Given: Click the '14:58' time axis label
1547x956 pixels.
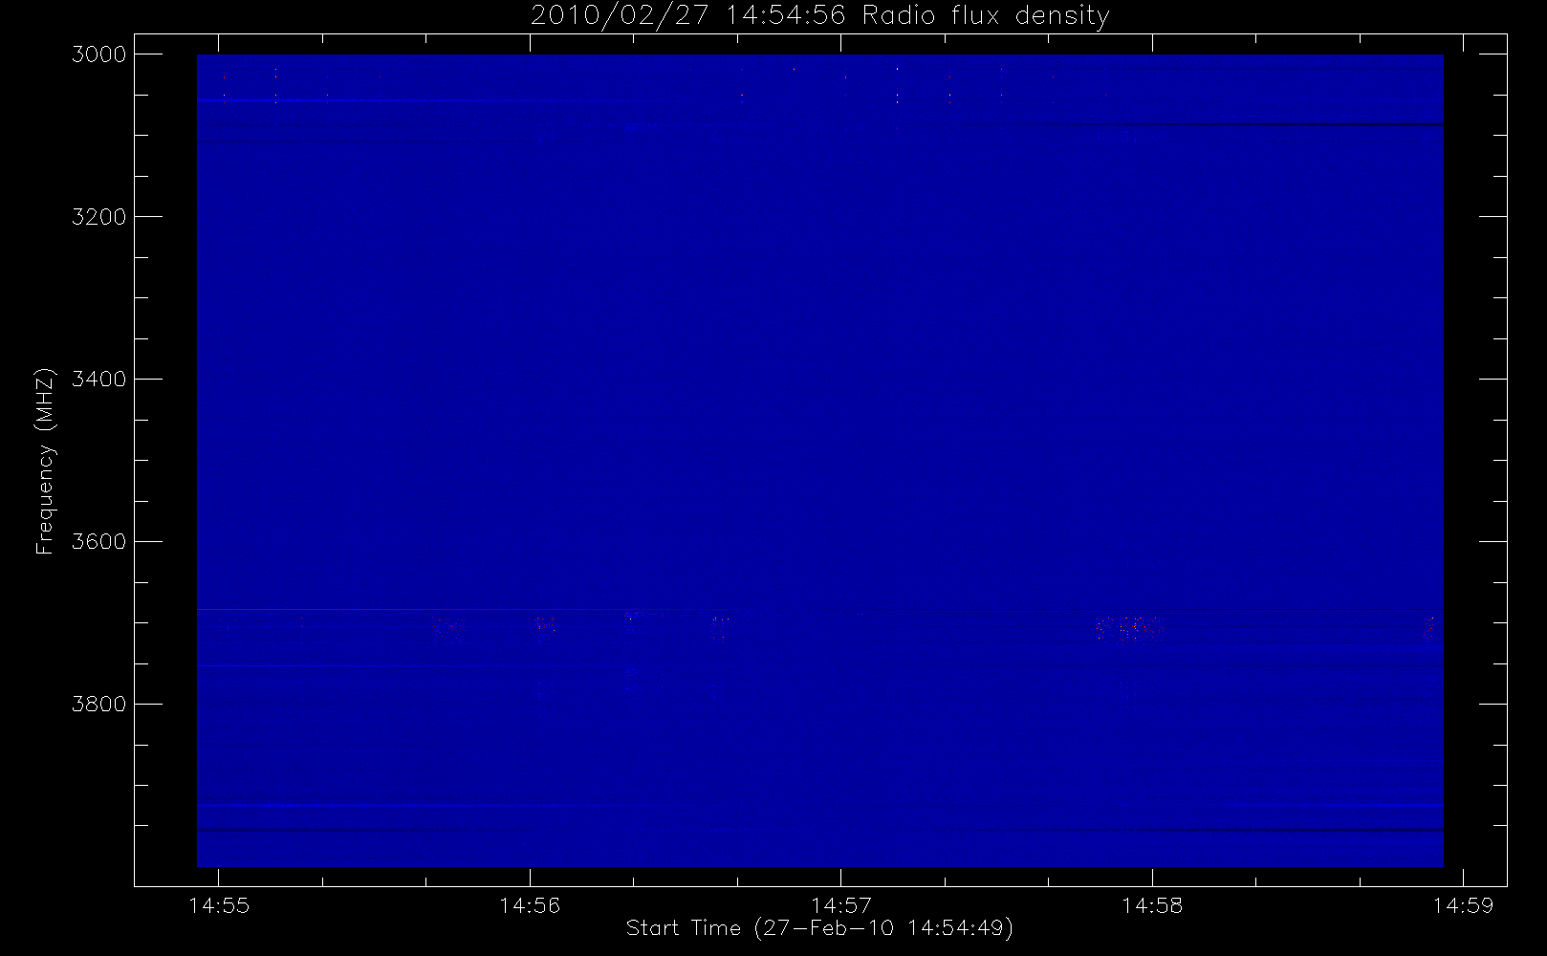Looking at the screenshot, I should click(x=1152, y=905).
